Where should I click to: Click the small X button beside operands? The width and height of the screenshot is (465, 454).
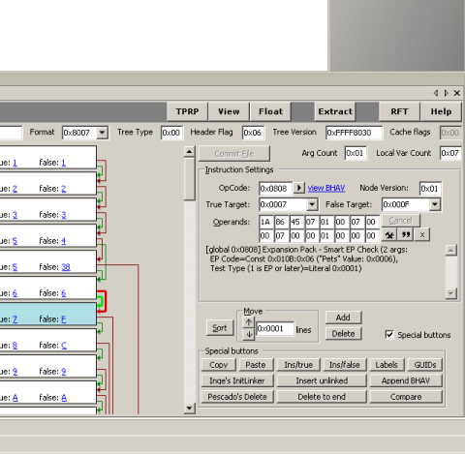click(422, 235)
